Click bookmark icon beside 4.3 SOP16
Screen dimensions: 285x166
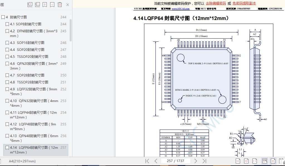coord(7,43)
